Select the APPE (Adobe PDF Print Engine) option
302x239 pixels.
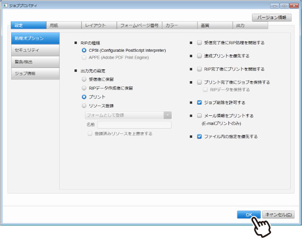point(84,58)
